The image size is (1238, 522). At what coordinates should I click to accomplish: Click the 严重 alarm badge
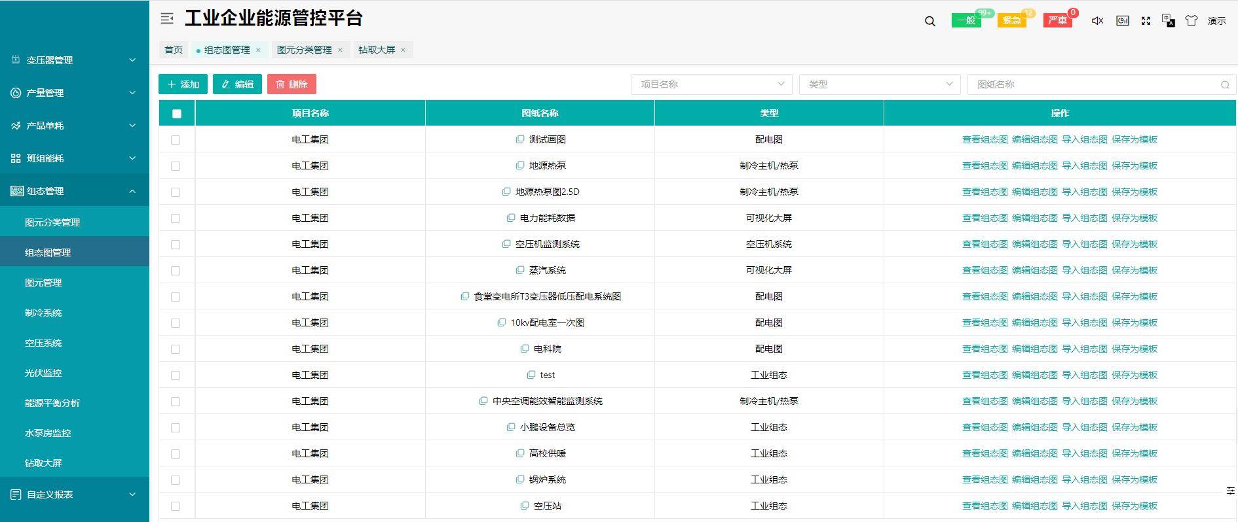(1057, 20)
